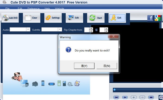Click the Clear toolbar button

tap(32, 18)
